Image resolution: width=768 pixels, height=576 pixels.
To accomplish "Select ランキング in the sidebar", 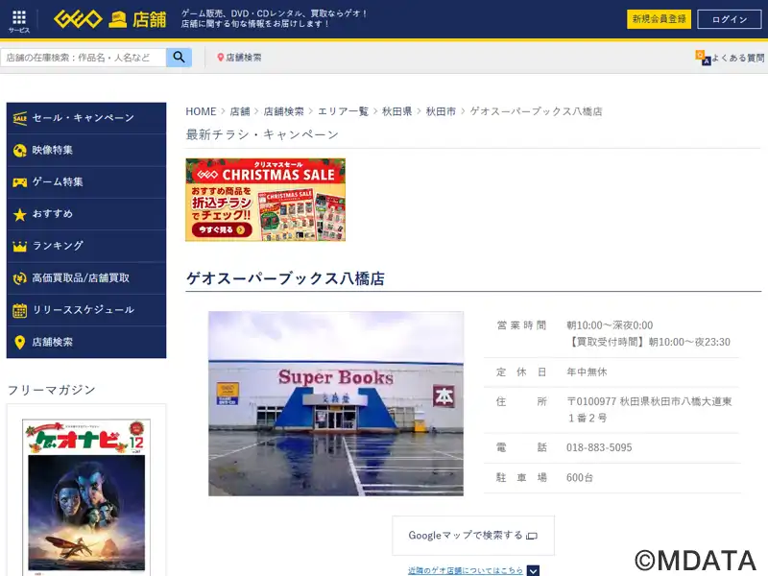I will click(x=86, y=246).
